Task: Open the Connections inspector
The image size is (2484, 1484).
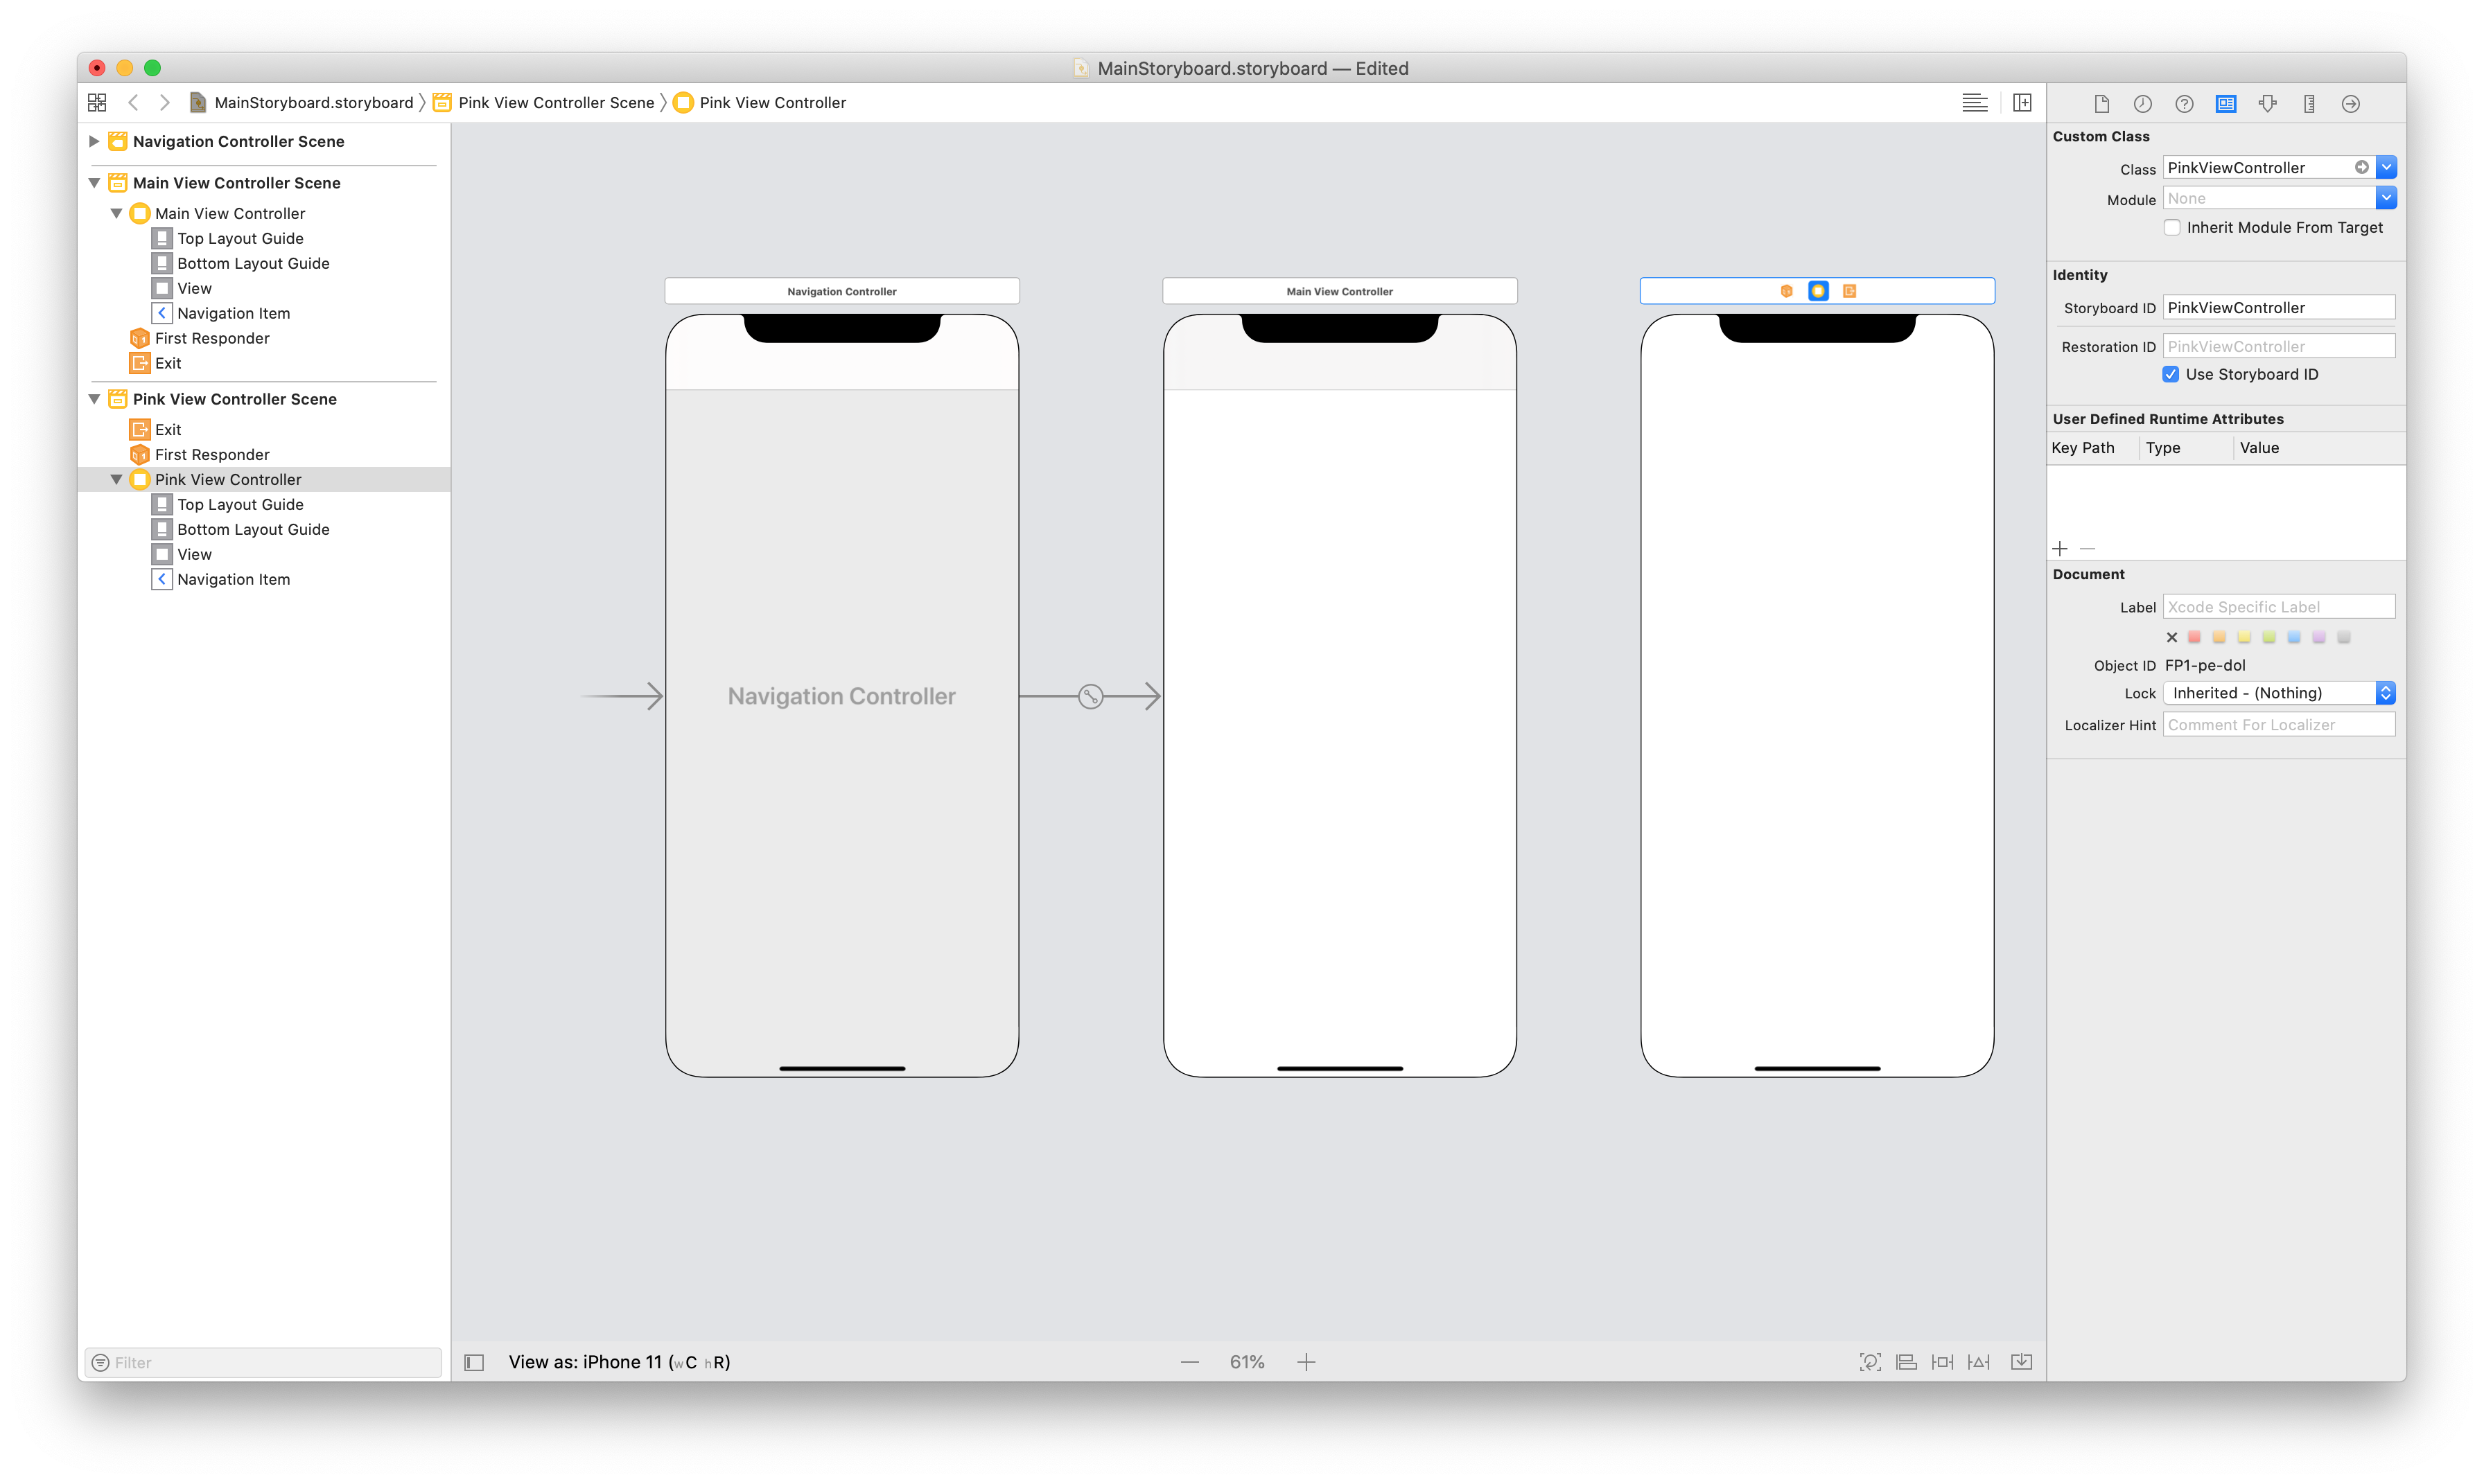Action: pos(2351,103)
